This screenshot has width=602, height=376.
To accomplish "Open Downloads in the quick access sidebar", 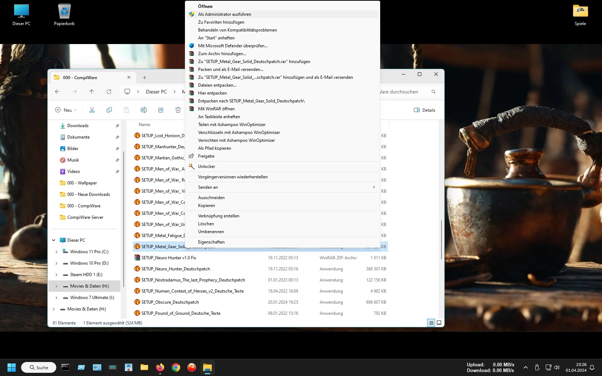I will [78, 126].
